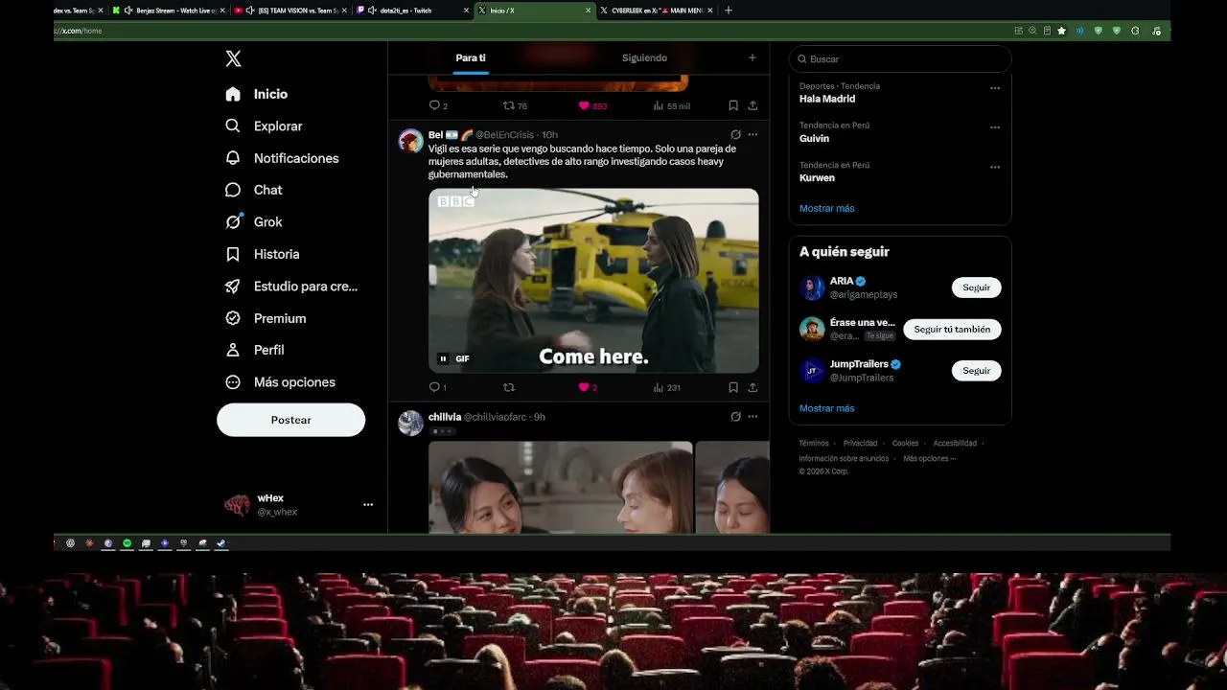The image size is (1227, 690).
Task: Open more options on Bel's post
Action: [x=752, y=134]
